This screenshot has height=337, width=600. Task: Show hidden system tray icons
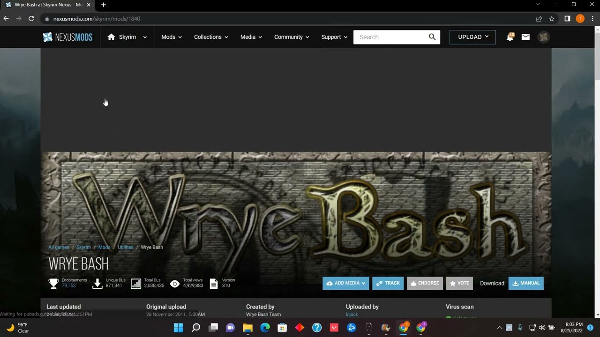[x=499, y=328]
